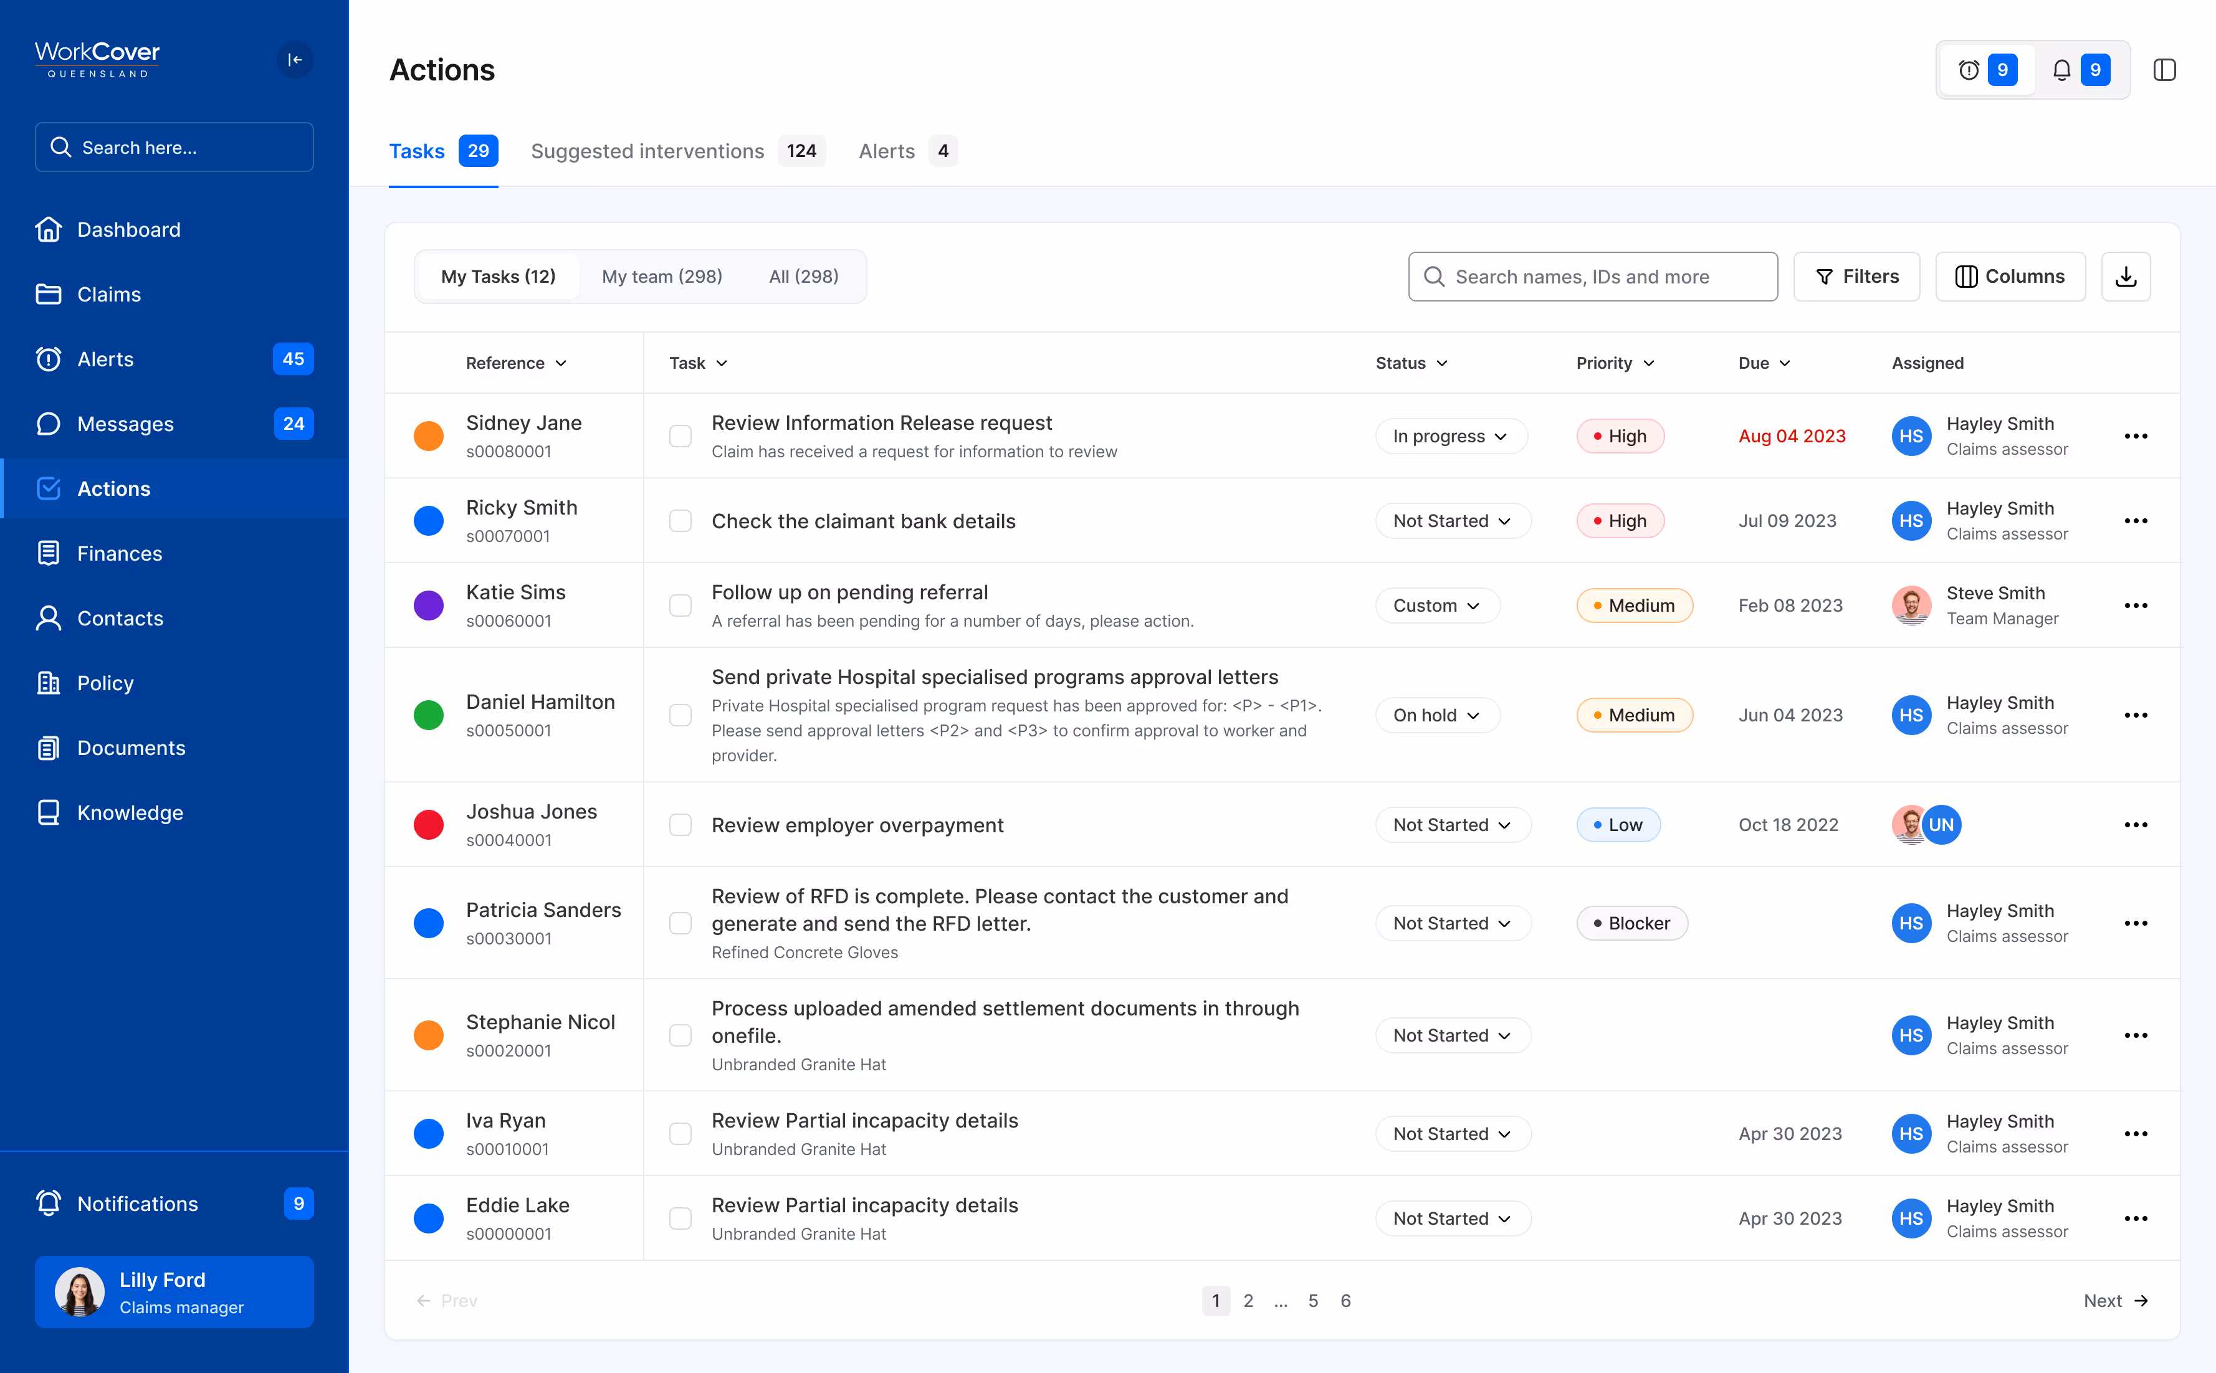Image resolution: width=2216 pixels, height=1373 pixels.
Task: Sort by the Priority column header
Action: click(1615, 363)
